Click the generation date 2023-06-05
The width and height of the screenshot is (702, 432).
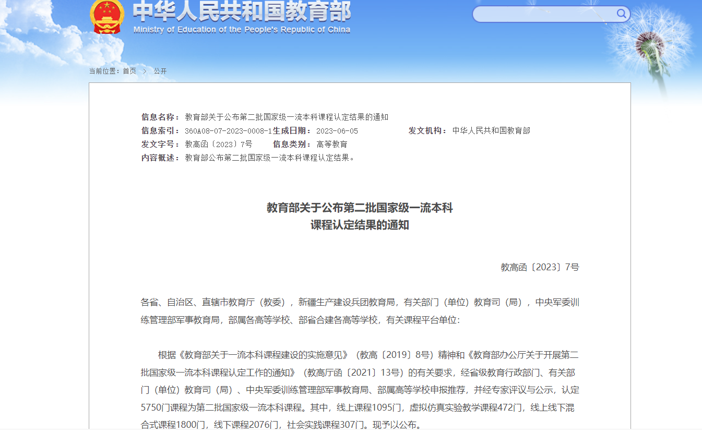click(337, 131)
